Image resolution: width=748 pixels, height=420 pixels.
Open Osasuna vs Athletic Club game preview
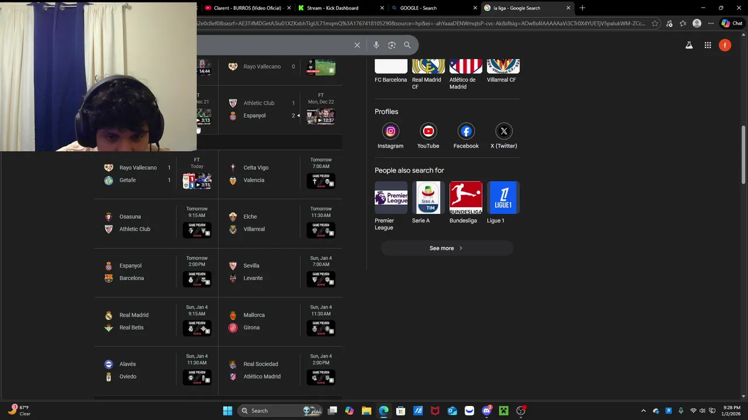197,230
